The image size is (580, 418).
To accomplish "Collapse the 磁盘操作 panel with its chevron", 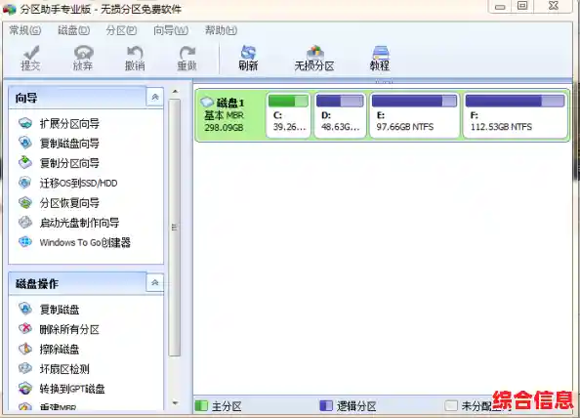I will coord(155,283).
